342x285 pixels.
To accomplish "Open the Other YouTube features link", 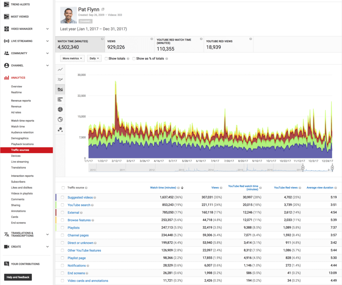I will click(84, 250).
